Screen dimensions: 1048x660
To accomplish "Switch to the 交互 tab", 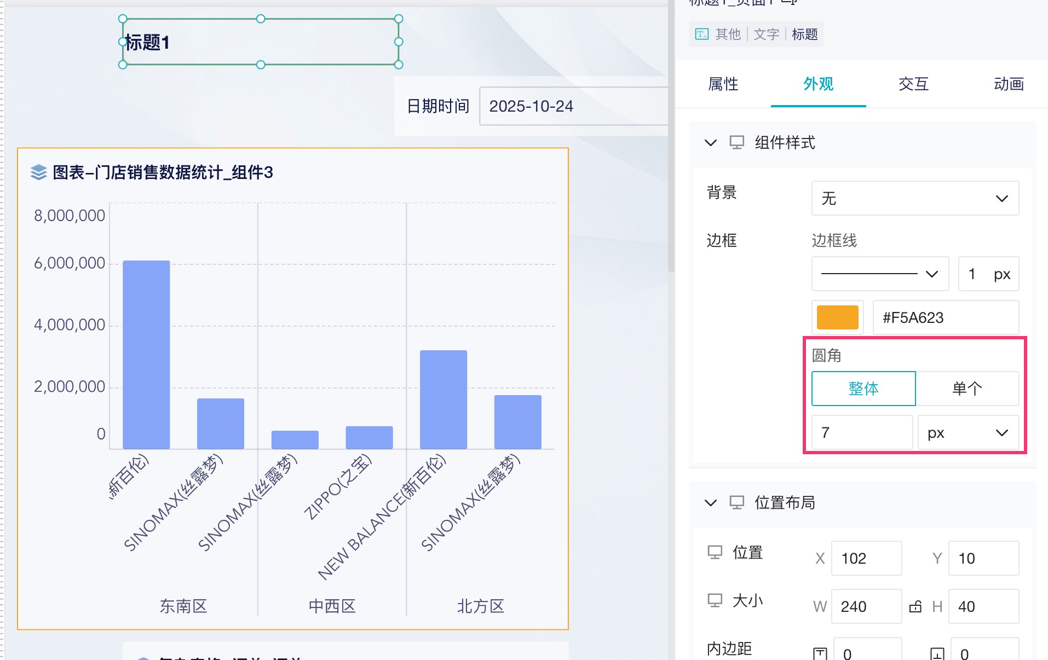I will [x=913, y=84].
